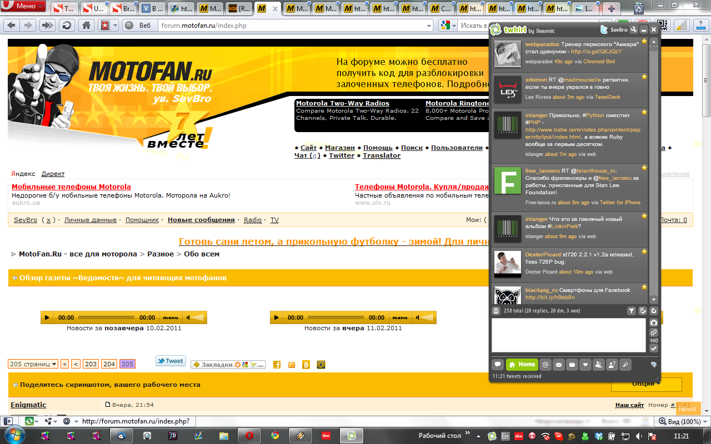
Task: Adjust volume of the 11.02.2011 player
Action: pos(424,317)
